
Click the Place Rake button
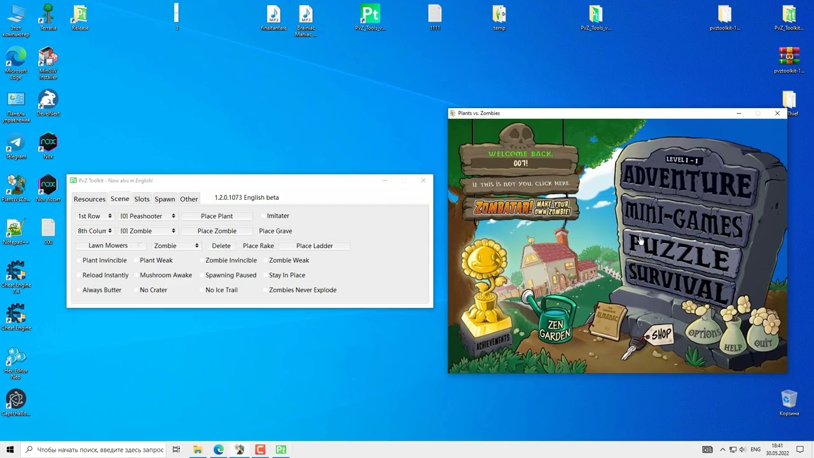258,246
